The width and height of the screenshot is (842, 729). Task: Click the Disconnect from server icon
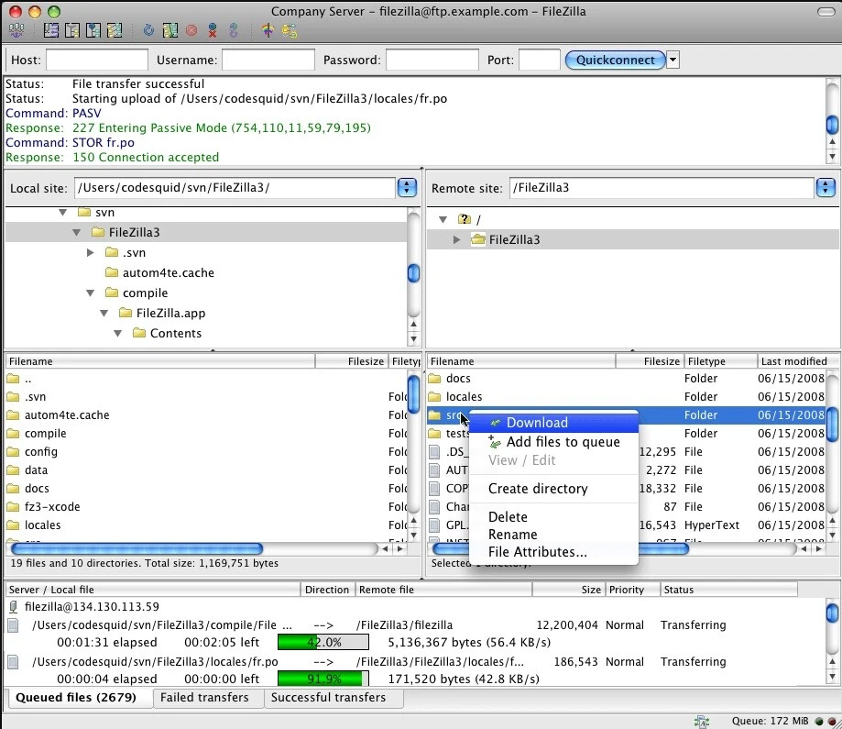[211, 30]
